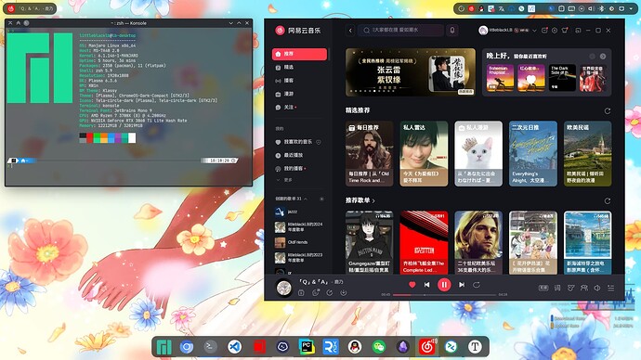This screenshot has height=360, width=641.
Task: Click the NetEase Music search input field
Action: click(x=401, y=31)
